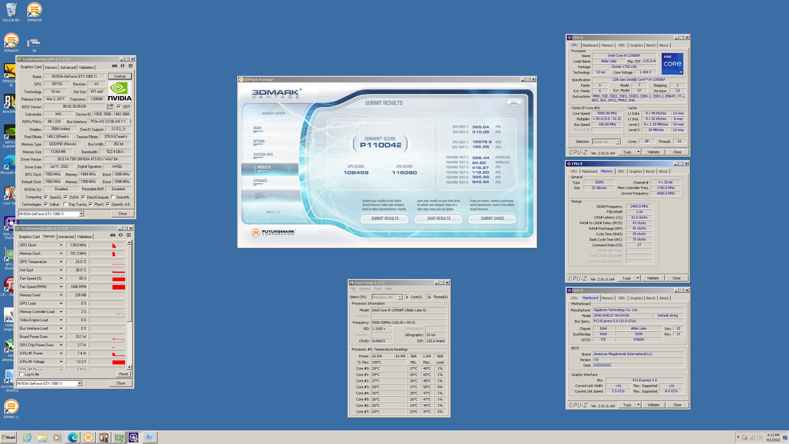Open GPU selector dropdown in GPU-Z Graphics Card window
The width and height of the screenshot is (789, 444).
coord(81,214)
